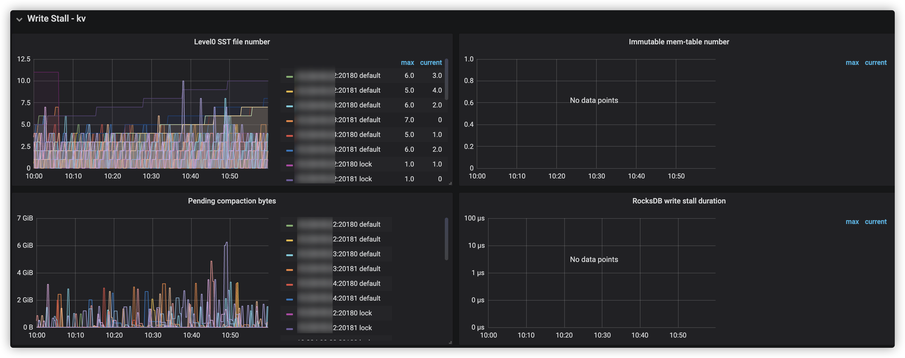905x358 pixels.
Task: Open the Level0 SST file number panel menu
Action: click(232, 42)
